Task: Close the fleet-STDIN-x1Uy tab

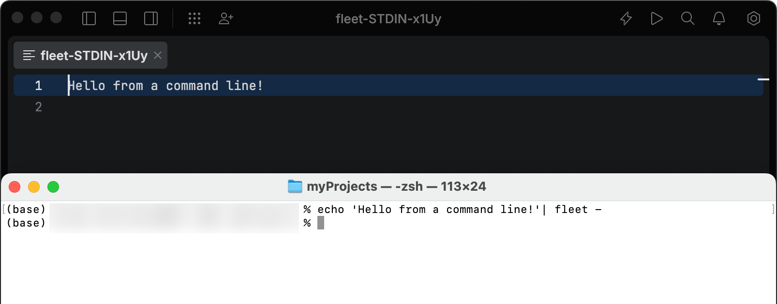Action: (157, 55)
